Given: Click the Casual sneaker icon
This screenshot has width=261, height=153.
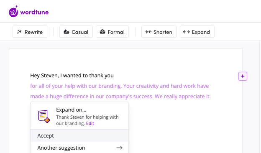Looking at the screenshot, I should point(67,32).
